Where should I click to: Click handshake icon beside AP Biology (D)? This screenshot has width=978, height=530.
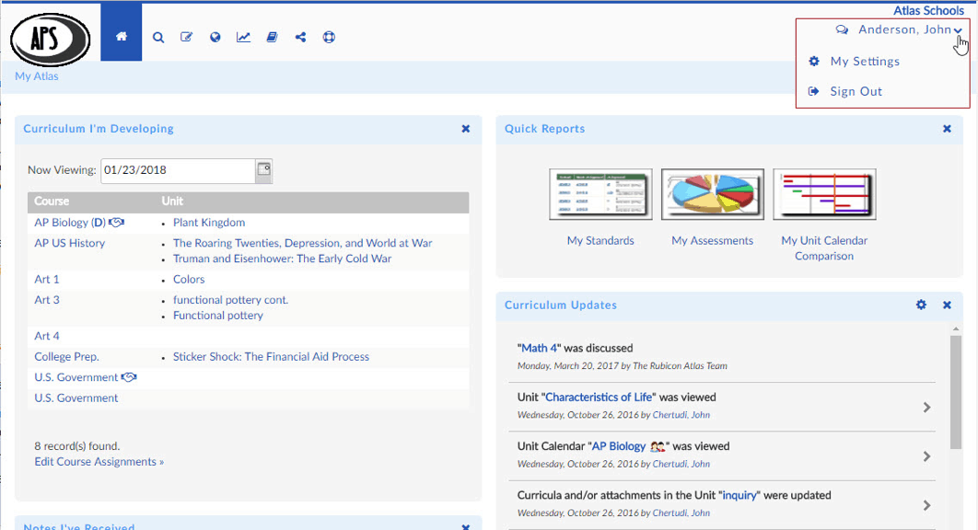(x=117, y=222)
